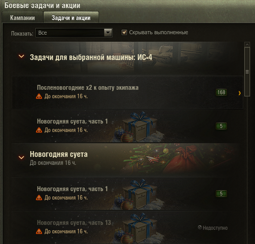Collapse the Новогодняя суета section chevron
Image resolution: width=255 pixels, height=244 pixels.
tap(21, 157)
